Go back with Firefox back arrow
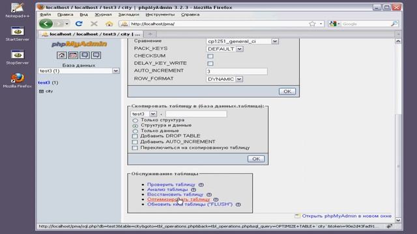Image resolution: width=417 pixels, height=234 pixels. pyautogui.click(x=46, y=24)
